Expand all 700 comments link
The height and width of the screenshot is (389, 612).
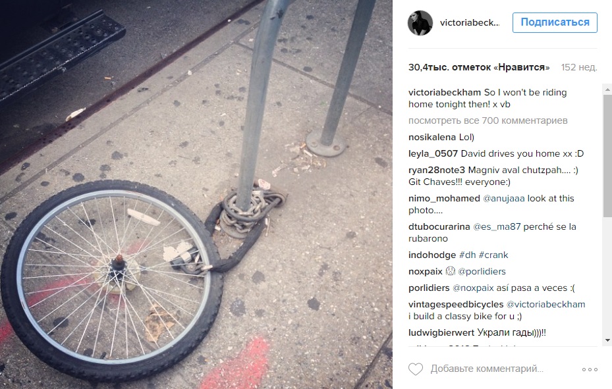488,121
